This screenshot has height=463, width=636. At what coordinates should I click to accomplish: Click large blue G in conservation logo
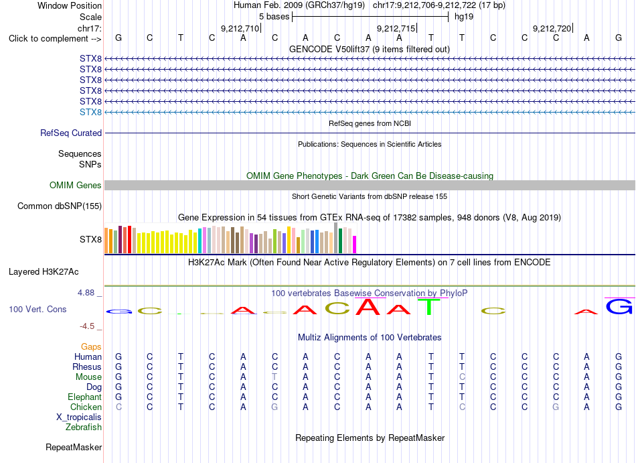click(x=619, y=306)
